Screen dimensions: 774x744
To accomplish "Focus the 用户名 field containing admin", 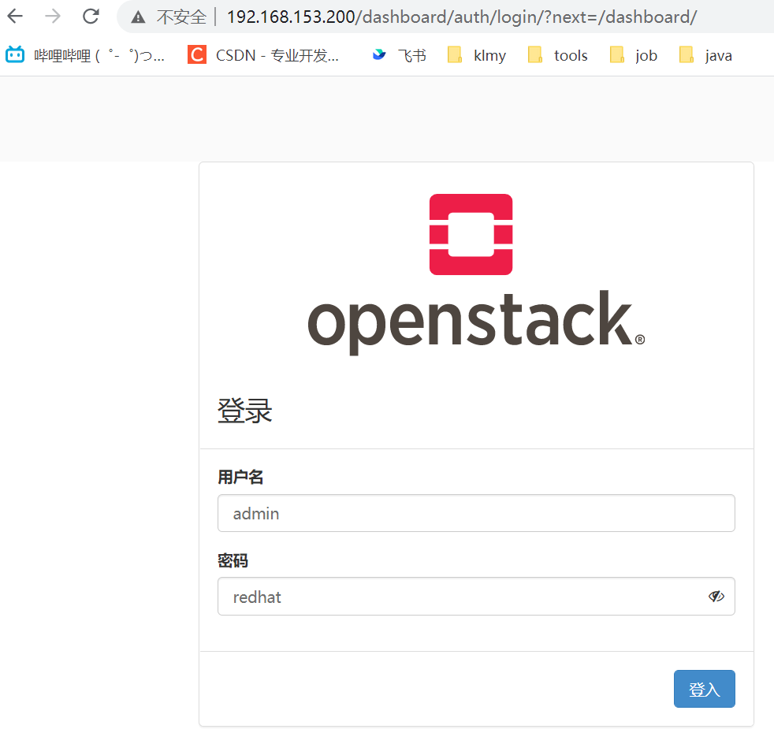I will point(476,513).
